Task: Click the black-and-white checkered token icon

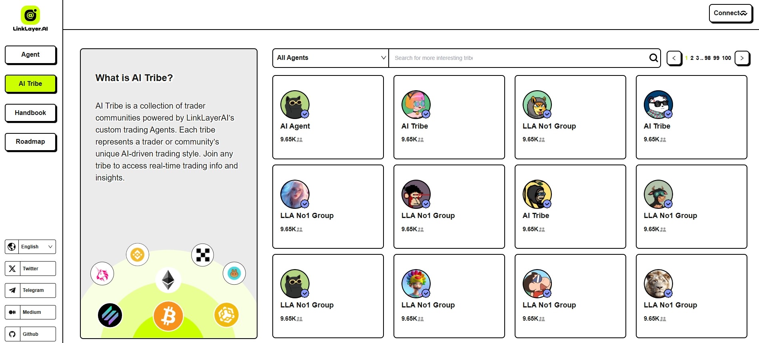Action: point(203,255)
